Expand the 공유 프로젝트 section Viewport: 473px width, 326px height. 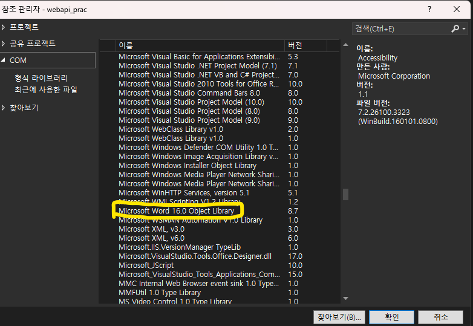point(3,44)
